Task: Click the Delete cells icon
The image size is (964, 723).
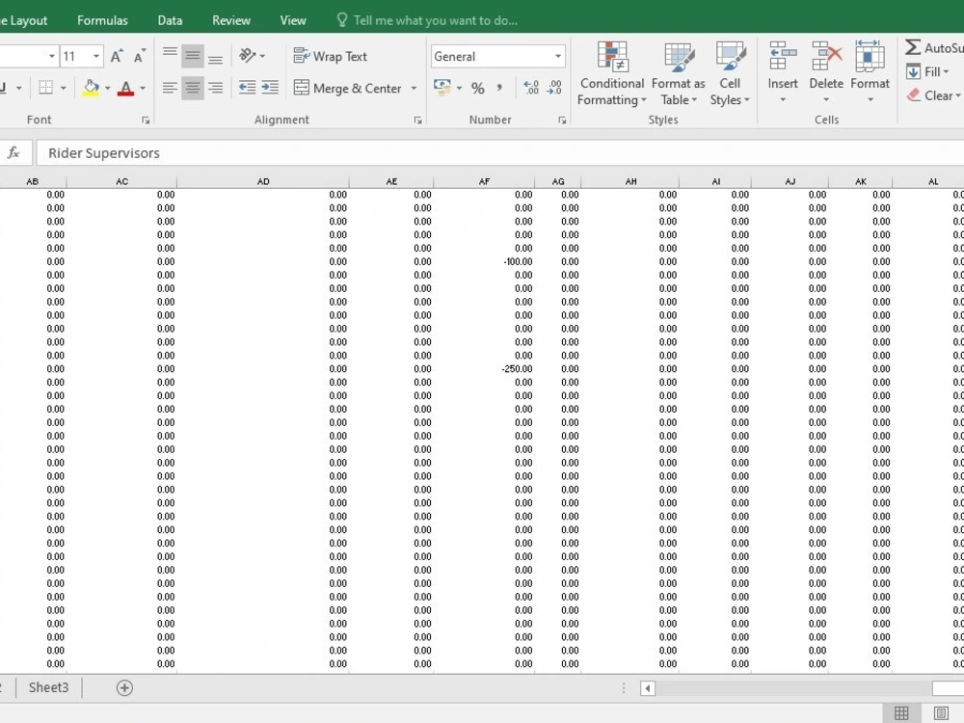Action: (826, 56)
